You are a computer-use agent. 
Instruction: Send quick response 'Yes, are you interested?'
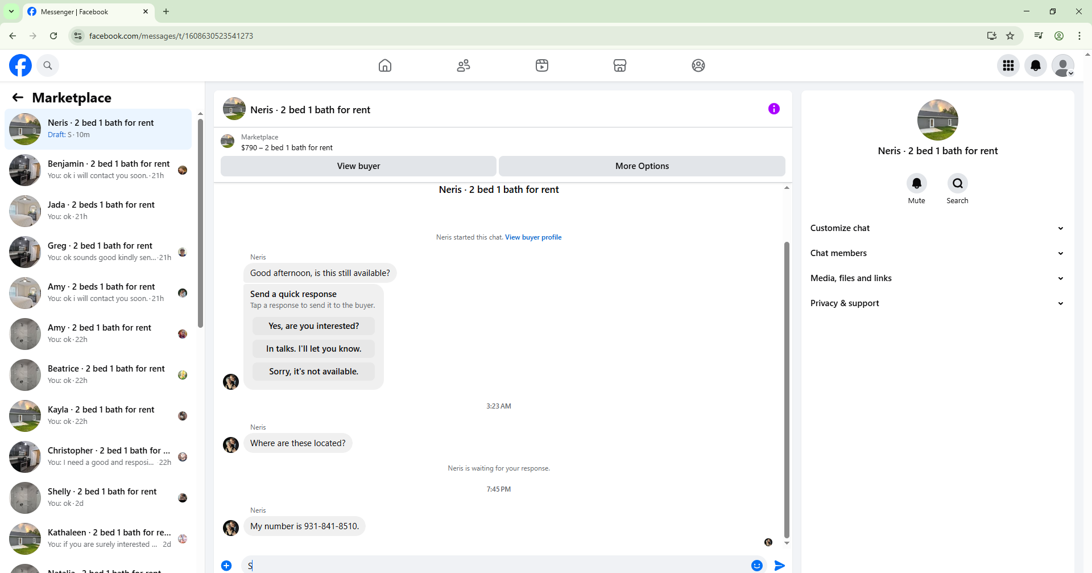(x=313, y=326)
